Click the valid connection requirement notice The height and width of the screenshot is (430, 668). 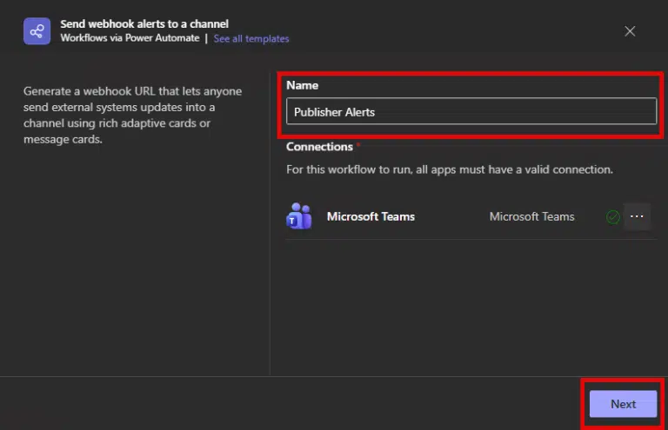tap(450, 169)
